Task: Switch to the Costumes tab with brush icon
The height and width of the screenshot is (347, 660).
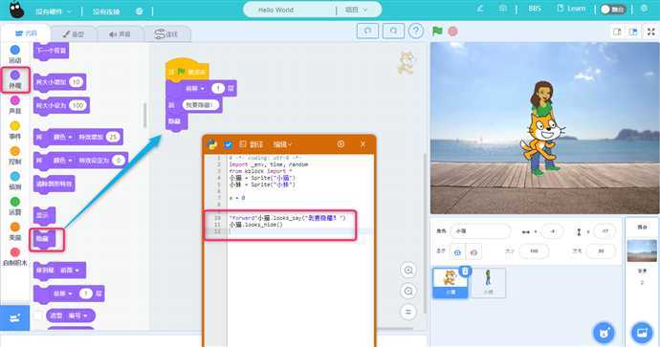Action: (x=74, y=34)
